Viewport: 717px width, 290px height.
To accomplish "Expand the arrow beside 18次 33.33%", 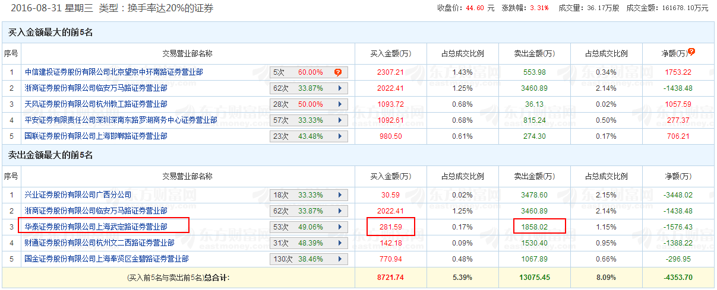I will pyautogui.click(x=340, y=195).
